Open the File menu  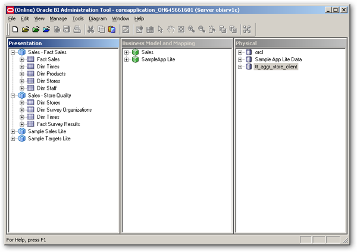tap(12, 18)
